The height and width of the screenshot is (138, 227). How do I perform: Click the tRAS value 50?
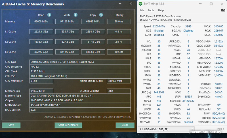pyautogui.click(x=159, y=58)
